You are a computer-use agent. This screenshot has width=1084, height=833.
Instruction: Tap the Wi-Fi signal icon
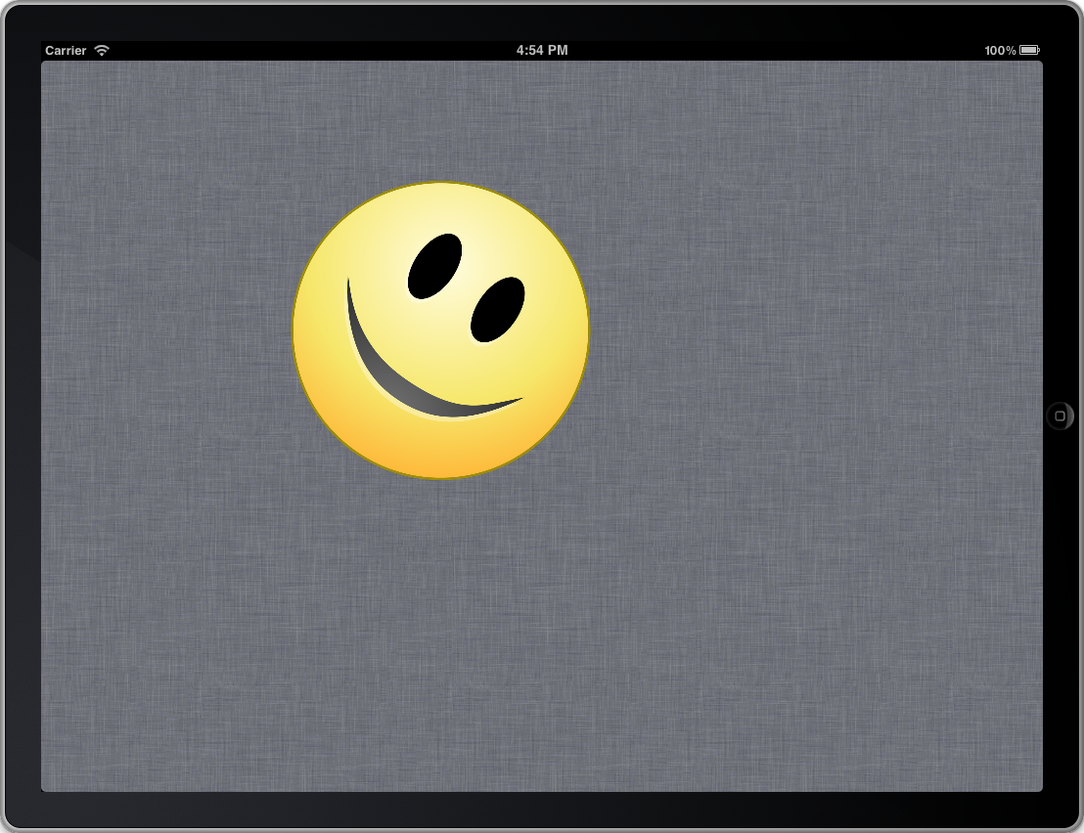pyautogui.click(x=102, y=50)
